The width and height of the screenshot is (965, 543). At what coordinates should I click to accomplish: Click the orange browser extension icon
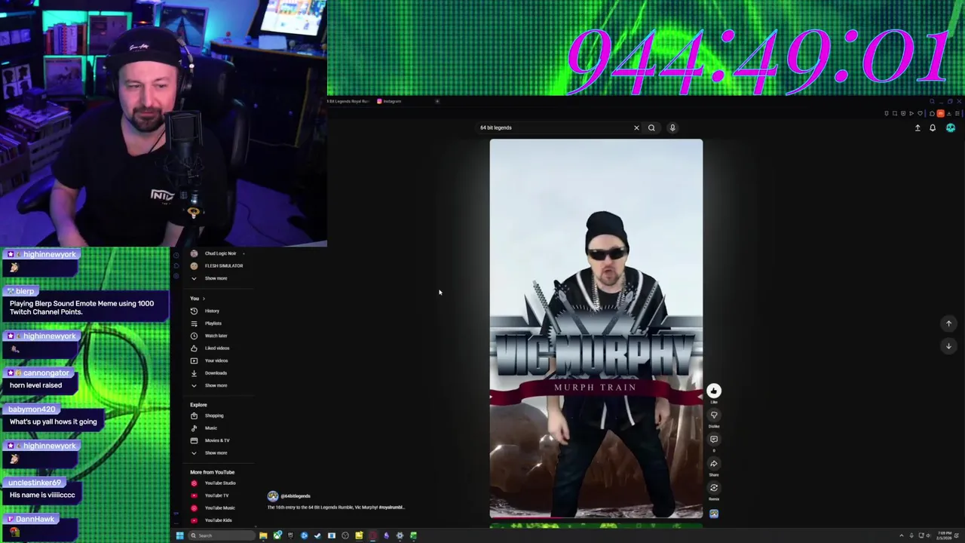pos(940,113)
